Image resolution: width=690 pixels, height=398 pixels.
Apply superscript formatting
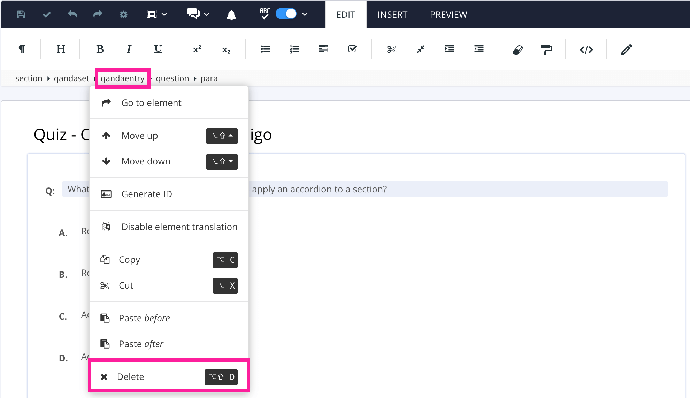tap(197, 49)
